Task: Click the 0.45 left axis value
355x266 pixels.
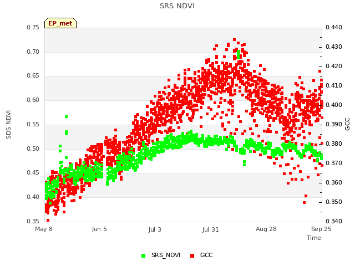Action: click(33, 173)
